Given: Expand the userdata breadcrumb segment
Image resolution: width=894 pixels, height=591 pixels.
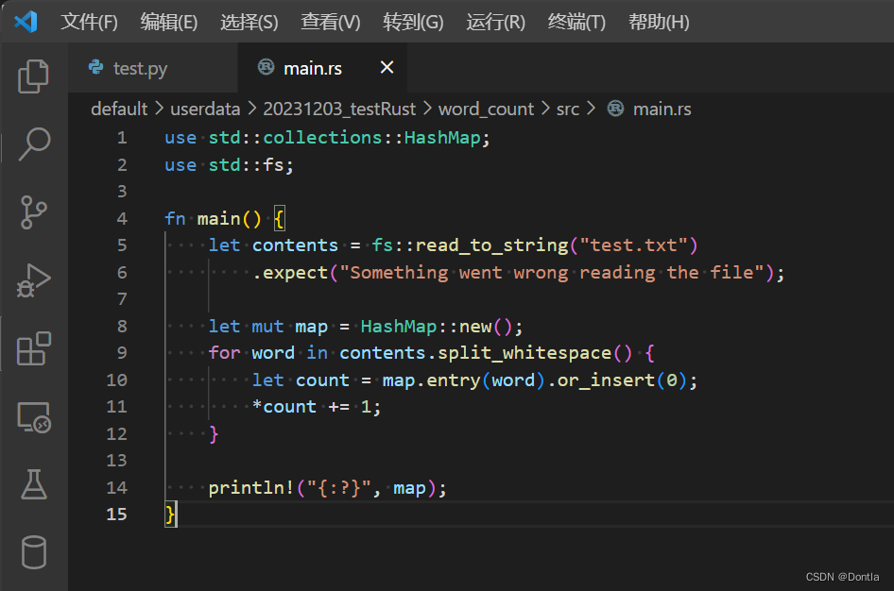Looking at the screenshot, I should [x=205, y=109].
